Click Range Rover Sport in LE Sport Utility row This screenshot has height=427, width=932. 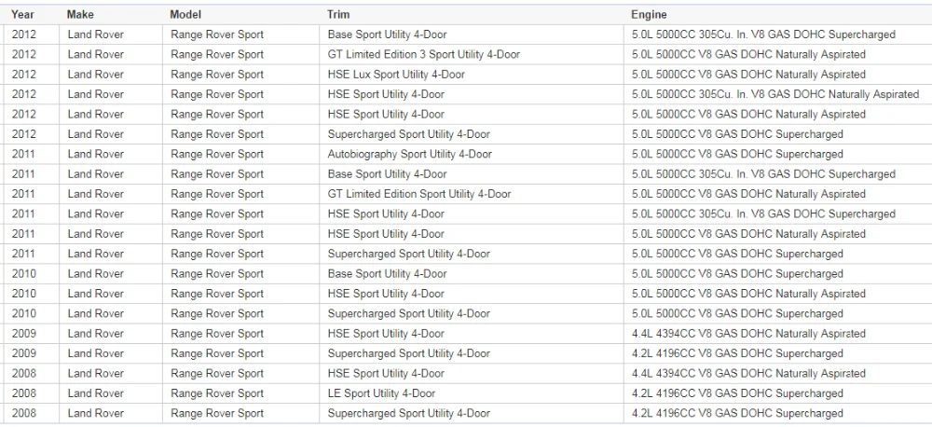tap(217, 393)
